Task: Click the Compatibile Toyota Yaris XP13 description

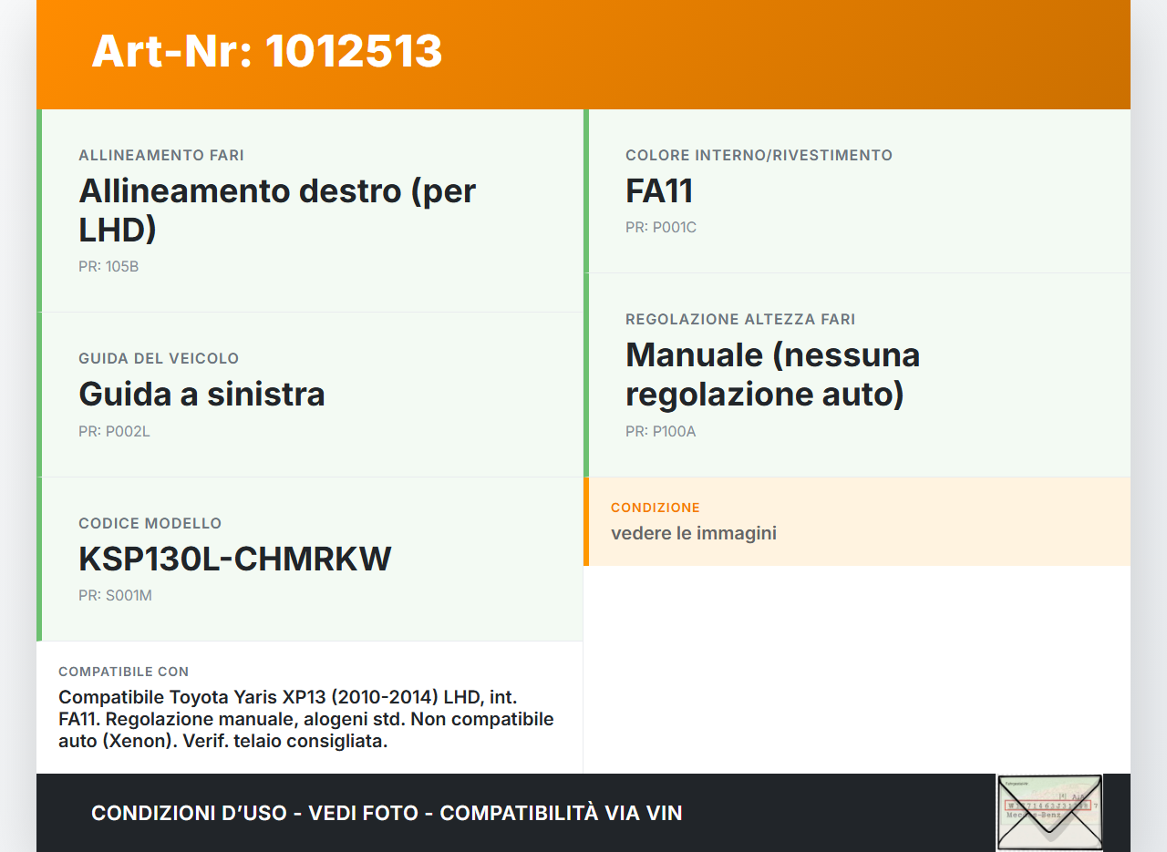Action: coord(306,719)
